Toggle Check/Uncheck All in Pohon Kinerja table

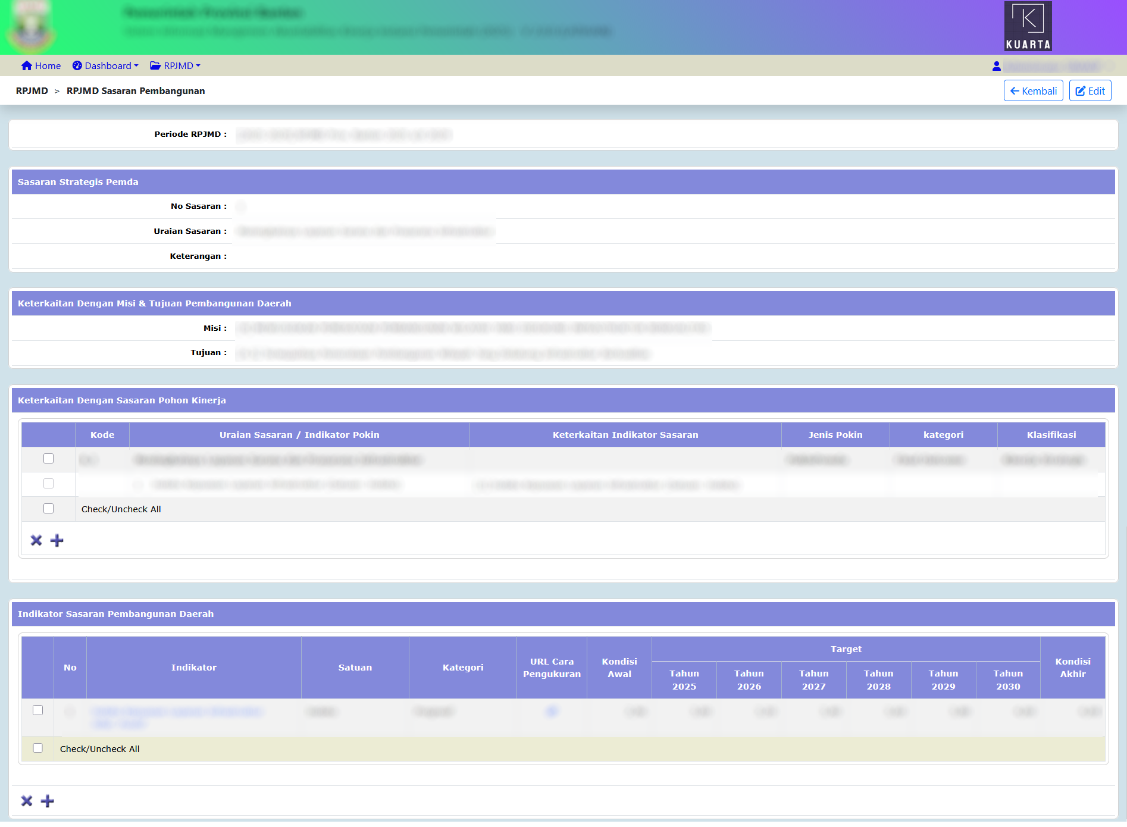pyautogui.click(x=49, y=509)
